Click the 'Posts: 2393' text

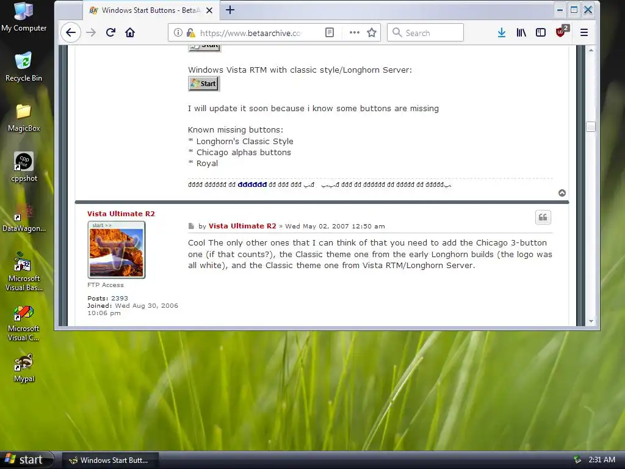coord(107,298)
